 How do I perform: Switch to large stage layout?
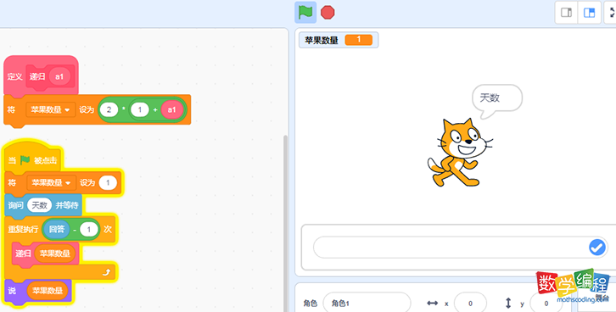click(x=590, y=13)
